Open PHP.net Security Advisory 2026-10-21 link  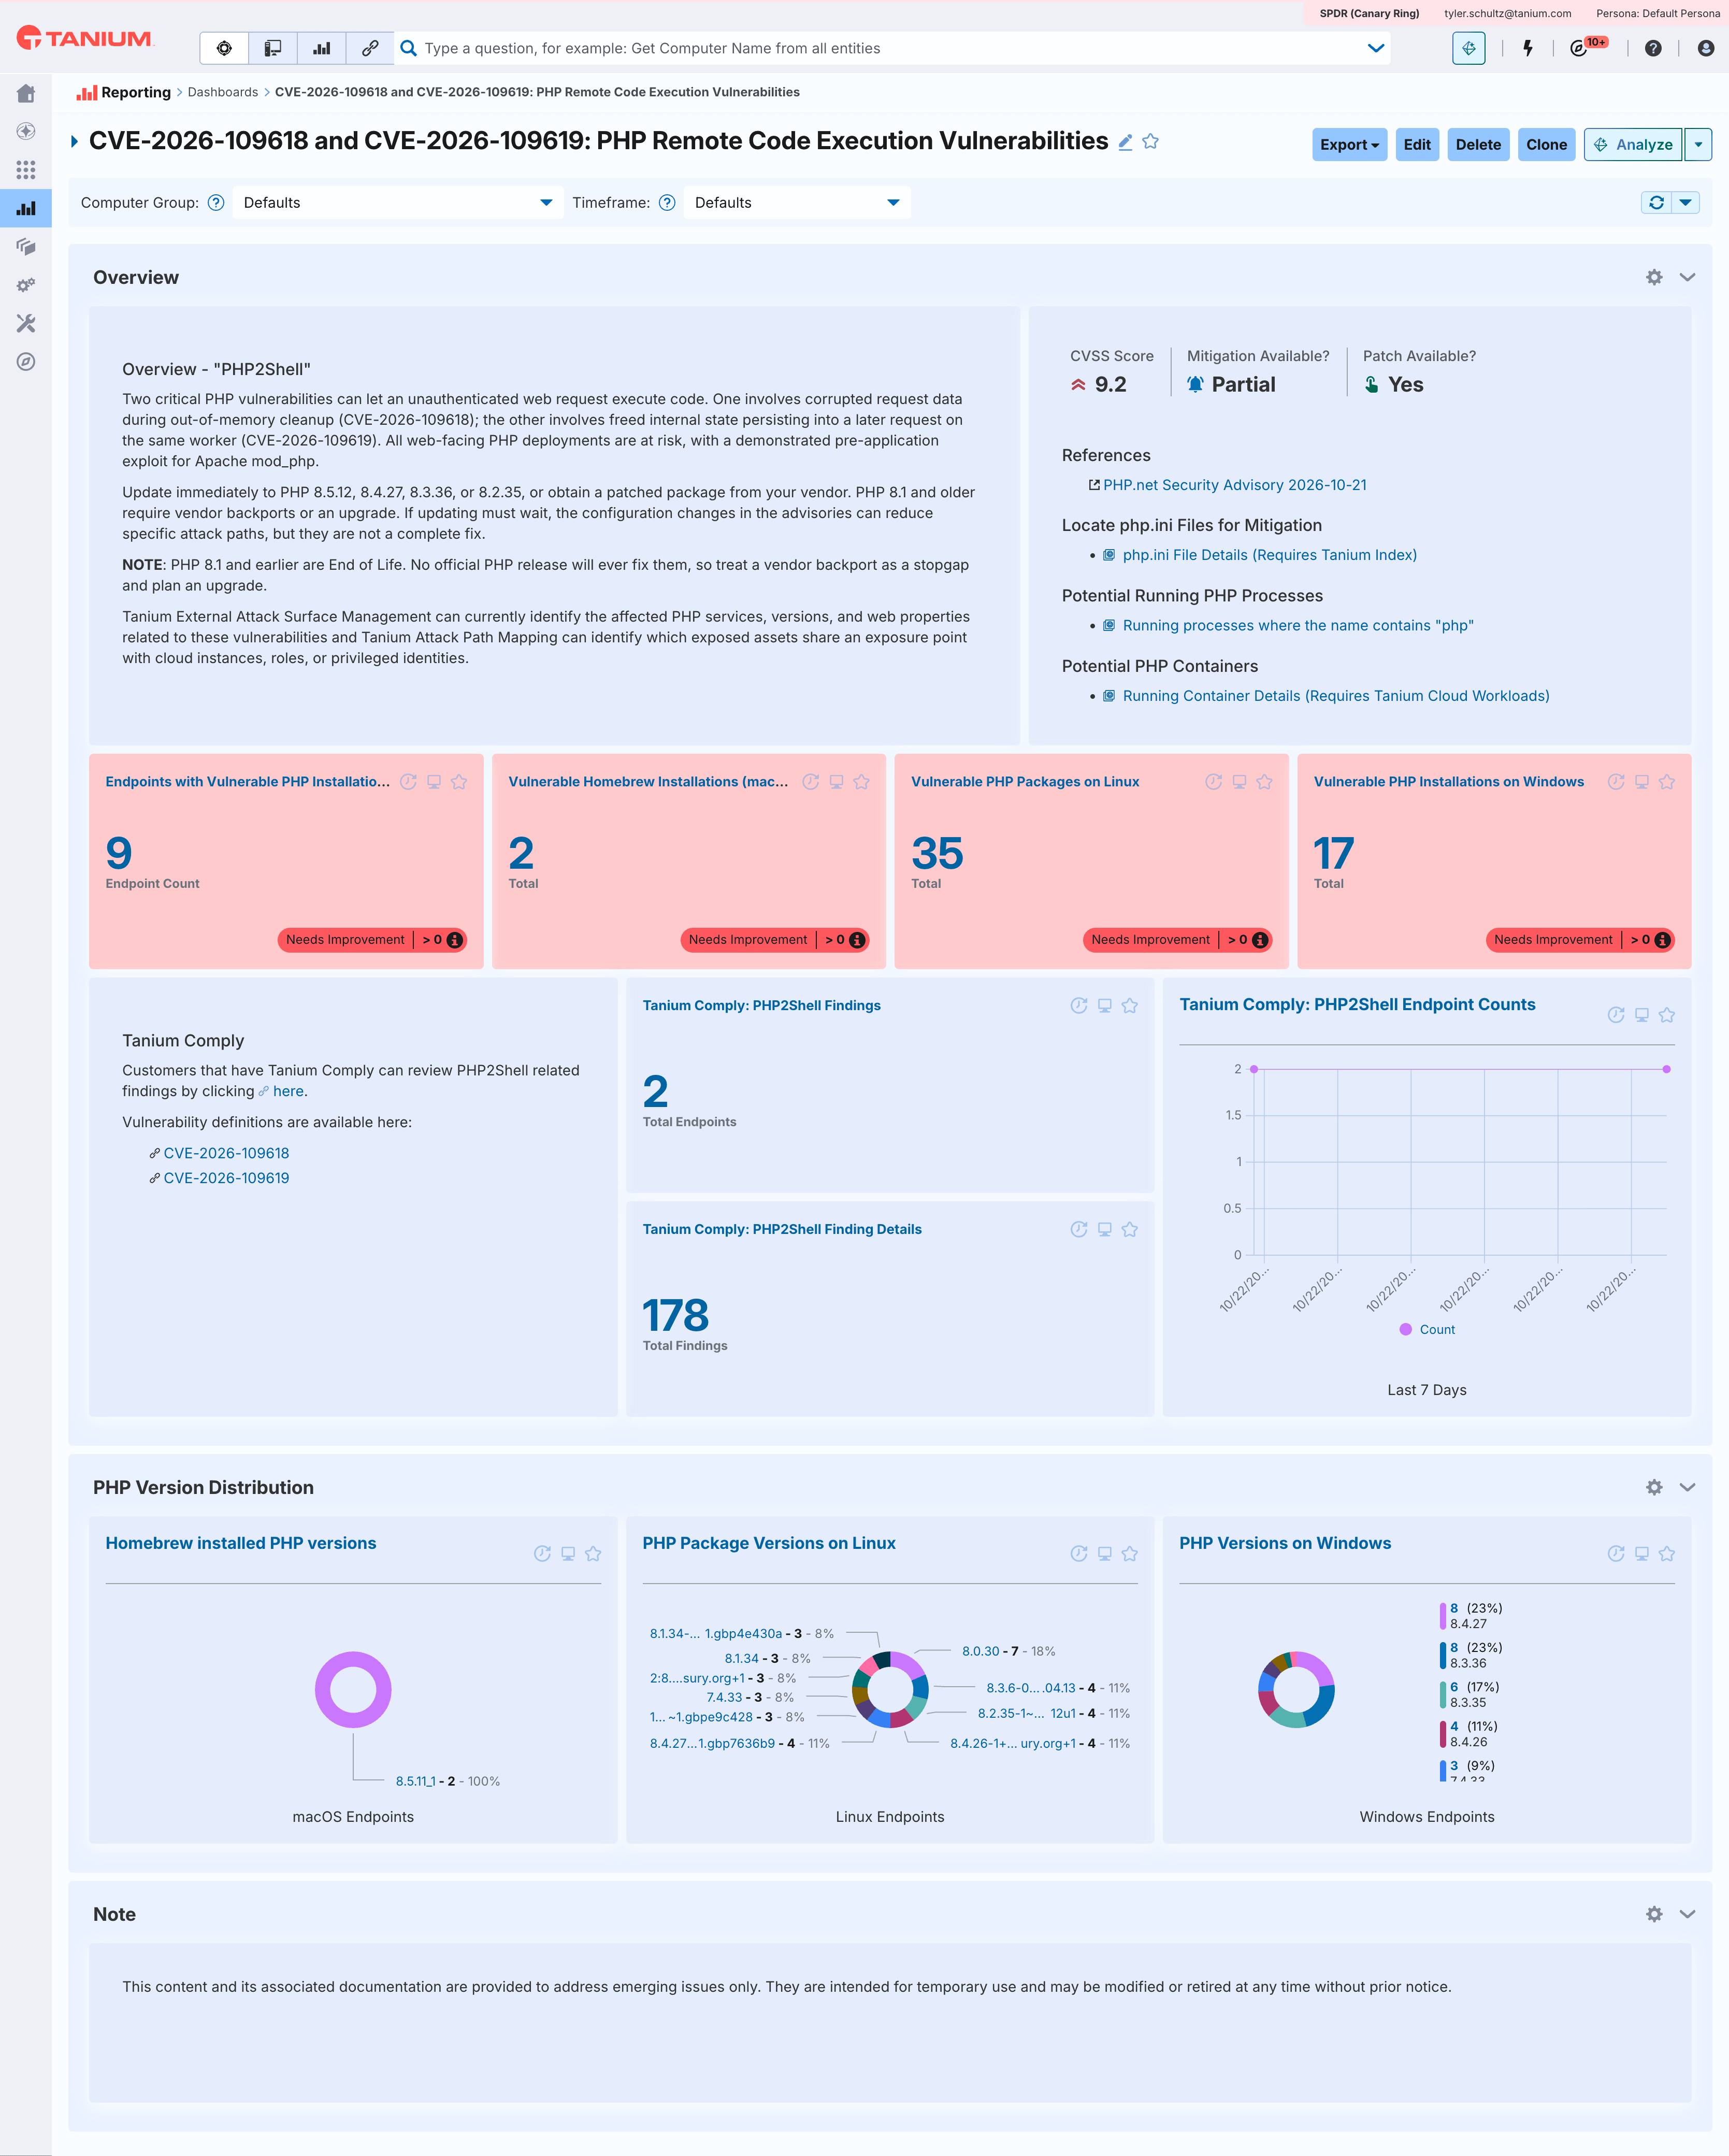click(x=1234, y=485)
